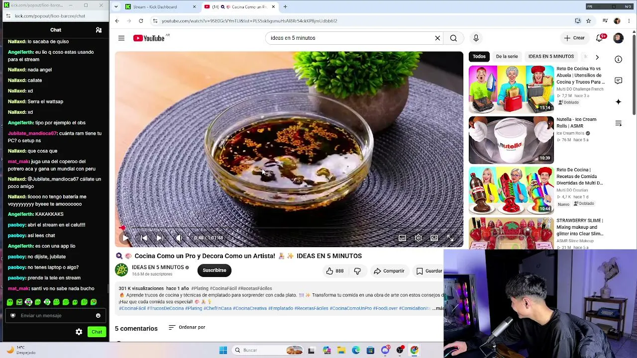Image resolution: width=637 pixels, height=358 pixels.
Task: Open Discord from the taskbar
Action: 385,350
